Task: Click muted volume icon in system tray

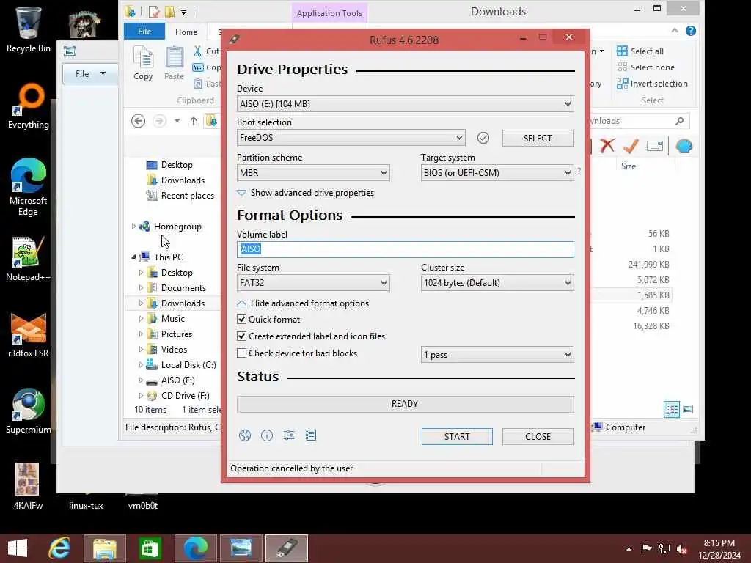Action: point(682,548)
